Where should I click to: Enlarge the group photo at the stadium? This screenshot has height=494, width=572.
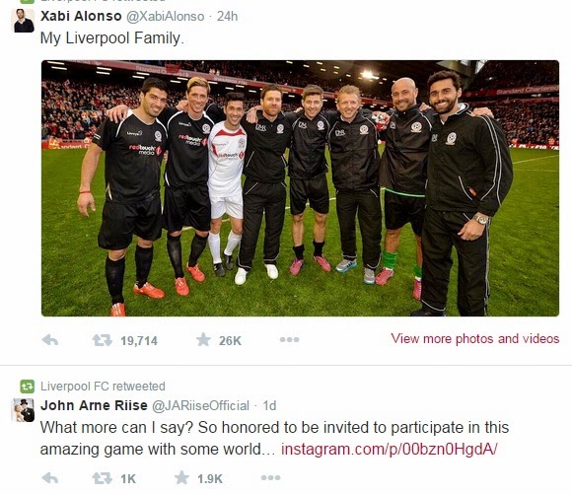[300, 188]
